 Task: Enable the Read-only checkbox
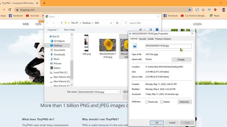tap(147, 102)
